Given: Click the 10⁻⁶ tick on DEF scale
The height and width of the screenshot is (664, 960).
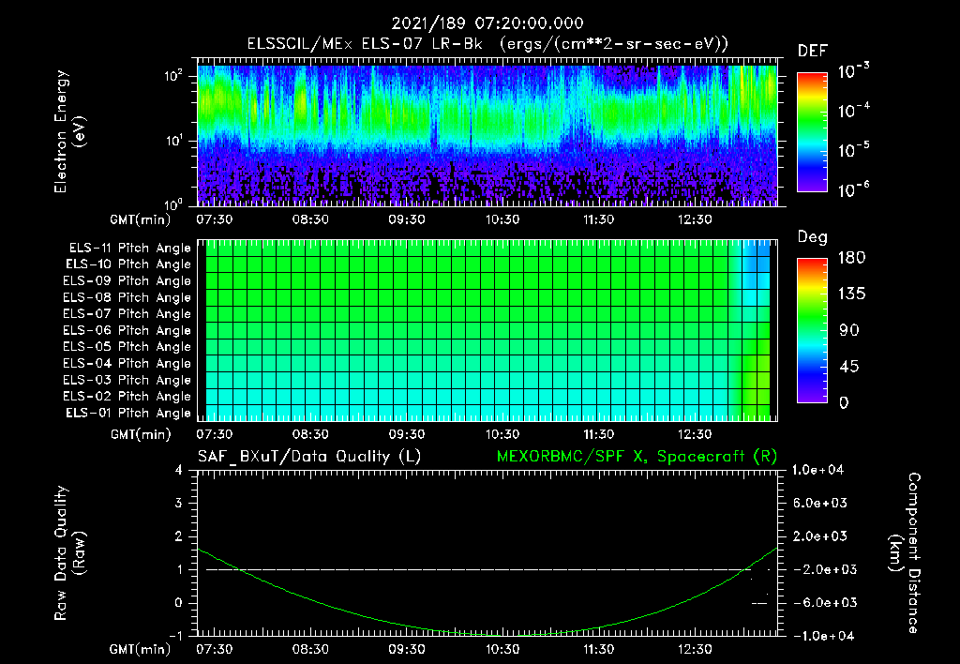Looking at the screenshot, I should coord(853,189).
